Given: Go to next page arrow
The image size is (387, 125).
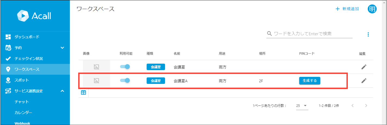Looking at the screenshot, I should click(366, 106).
